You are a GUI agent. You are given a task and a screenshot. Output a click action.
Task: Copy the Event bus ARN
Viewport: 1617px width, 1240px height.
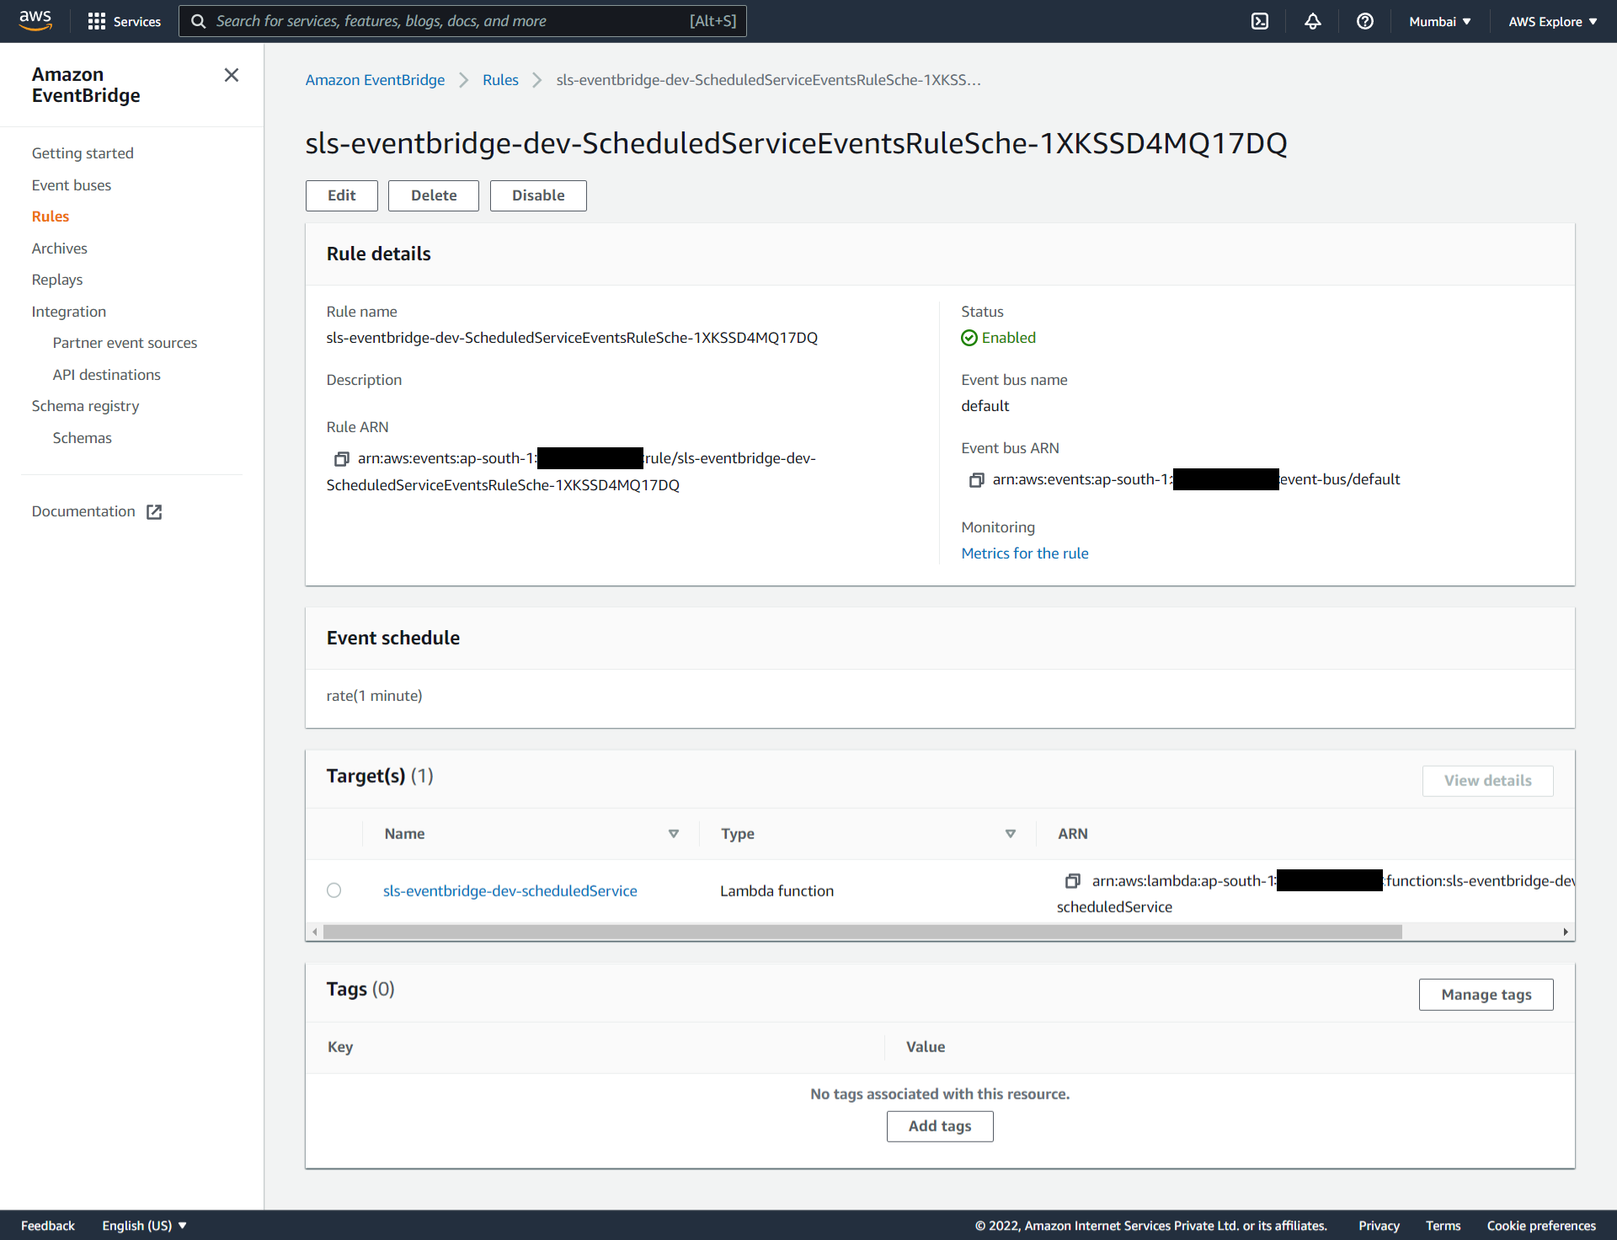coord(976,480)
